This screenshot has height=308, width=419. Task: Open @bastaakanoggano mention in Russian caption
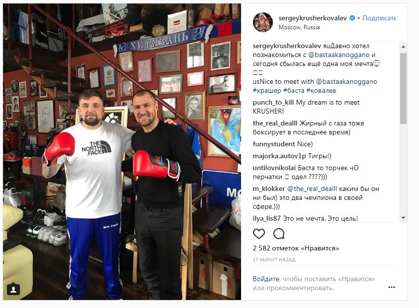339,55
